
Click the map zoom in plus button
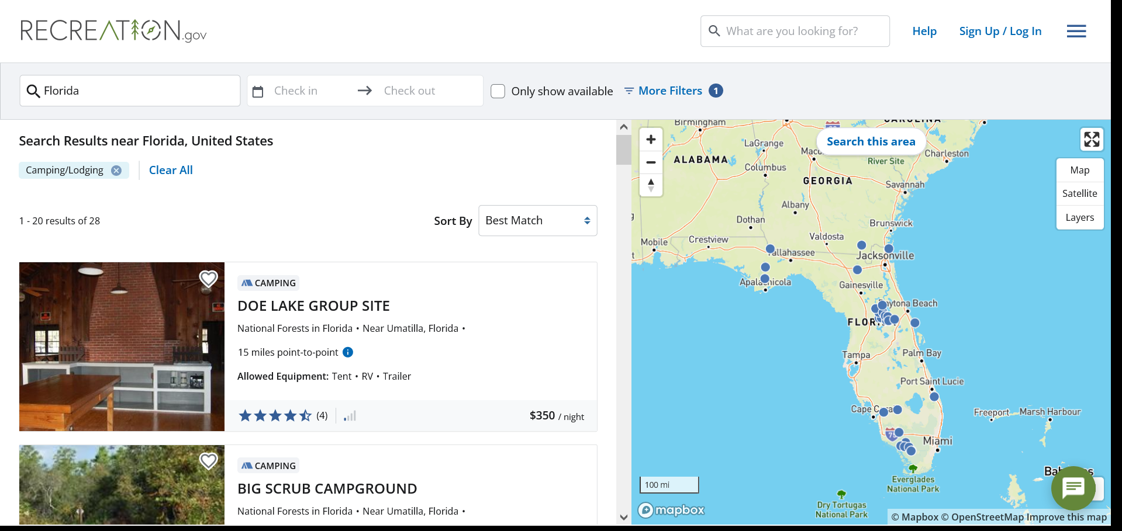(x=651, y=140)
